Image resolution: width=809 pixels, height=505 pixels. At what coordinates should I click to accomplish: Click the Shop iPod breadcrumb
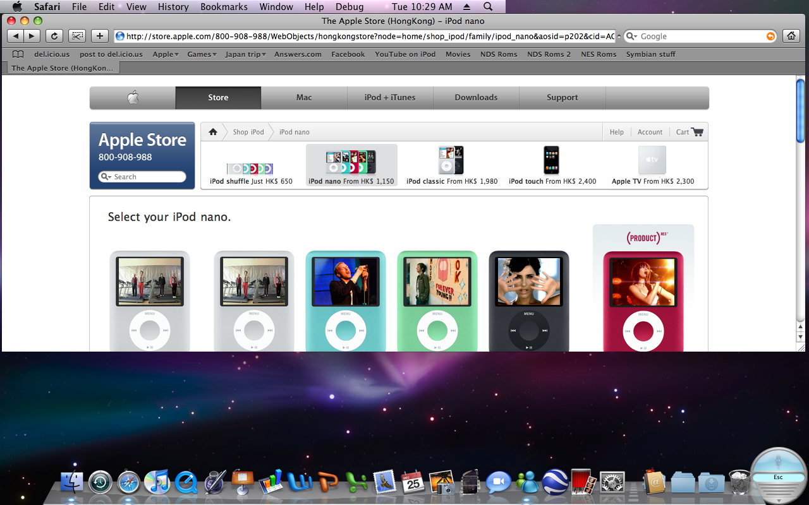coord(248,132)
